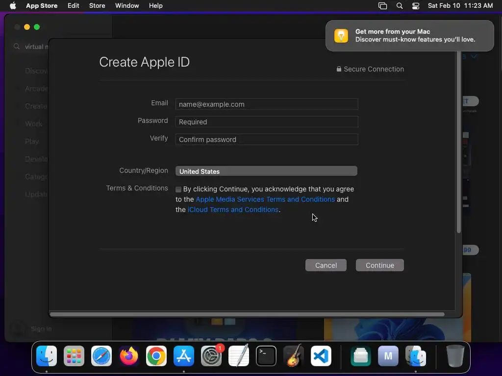Open the Trash in the dock
Screen dimensions: 502x376
[x=455, y=356]
